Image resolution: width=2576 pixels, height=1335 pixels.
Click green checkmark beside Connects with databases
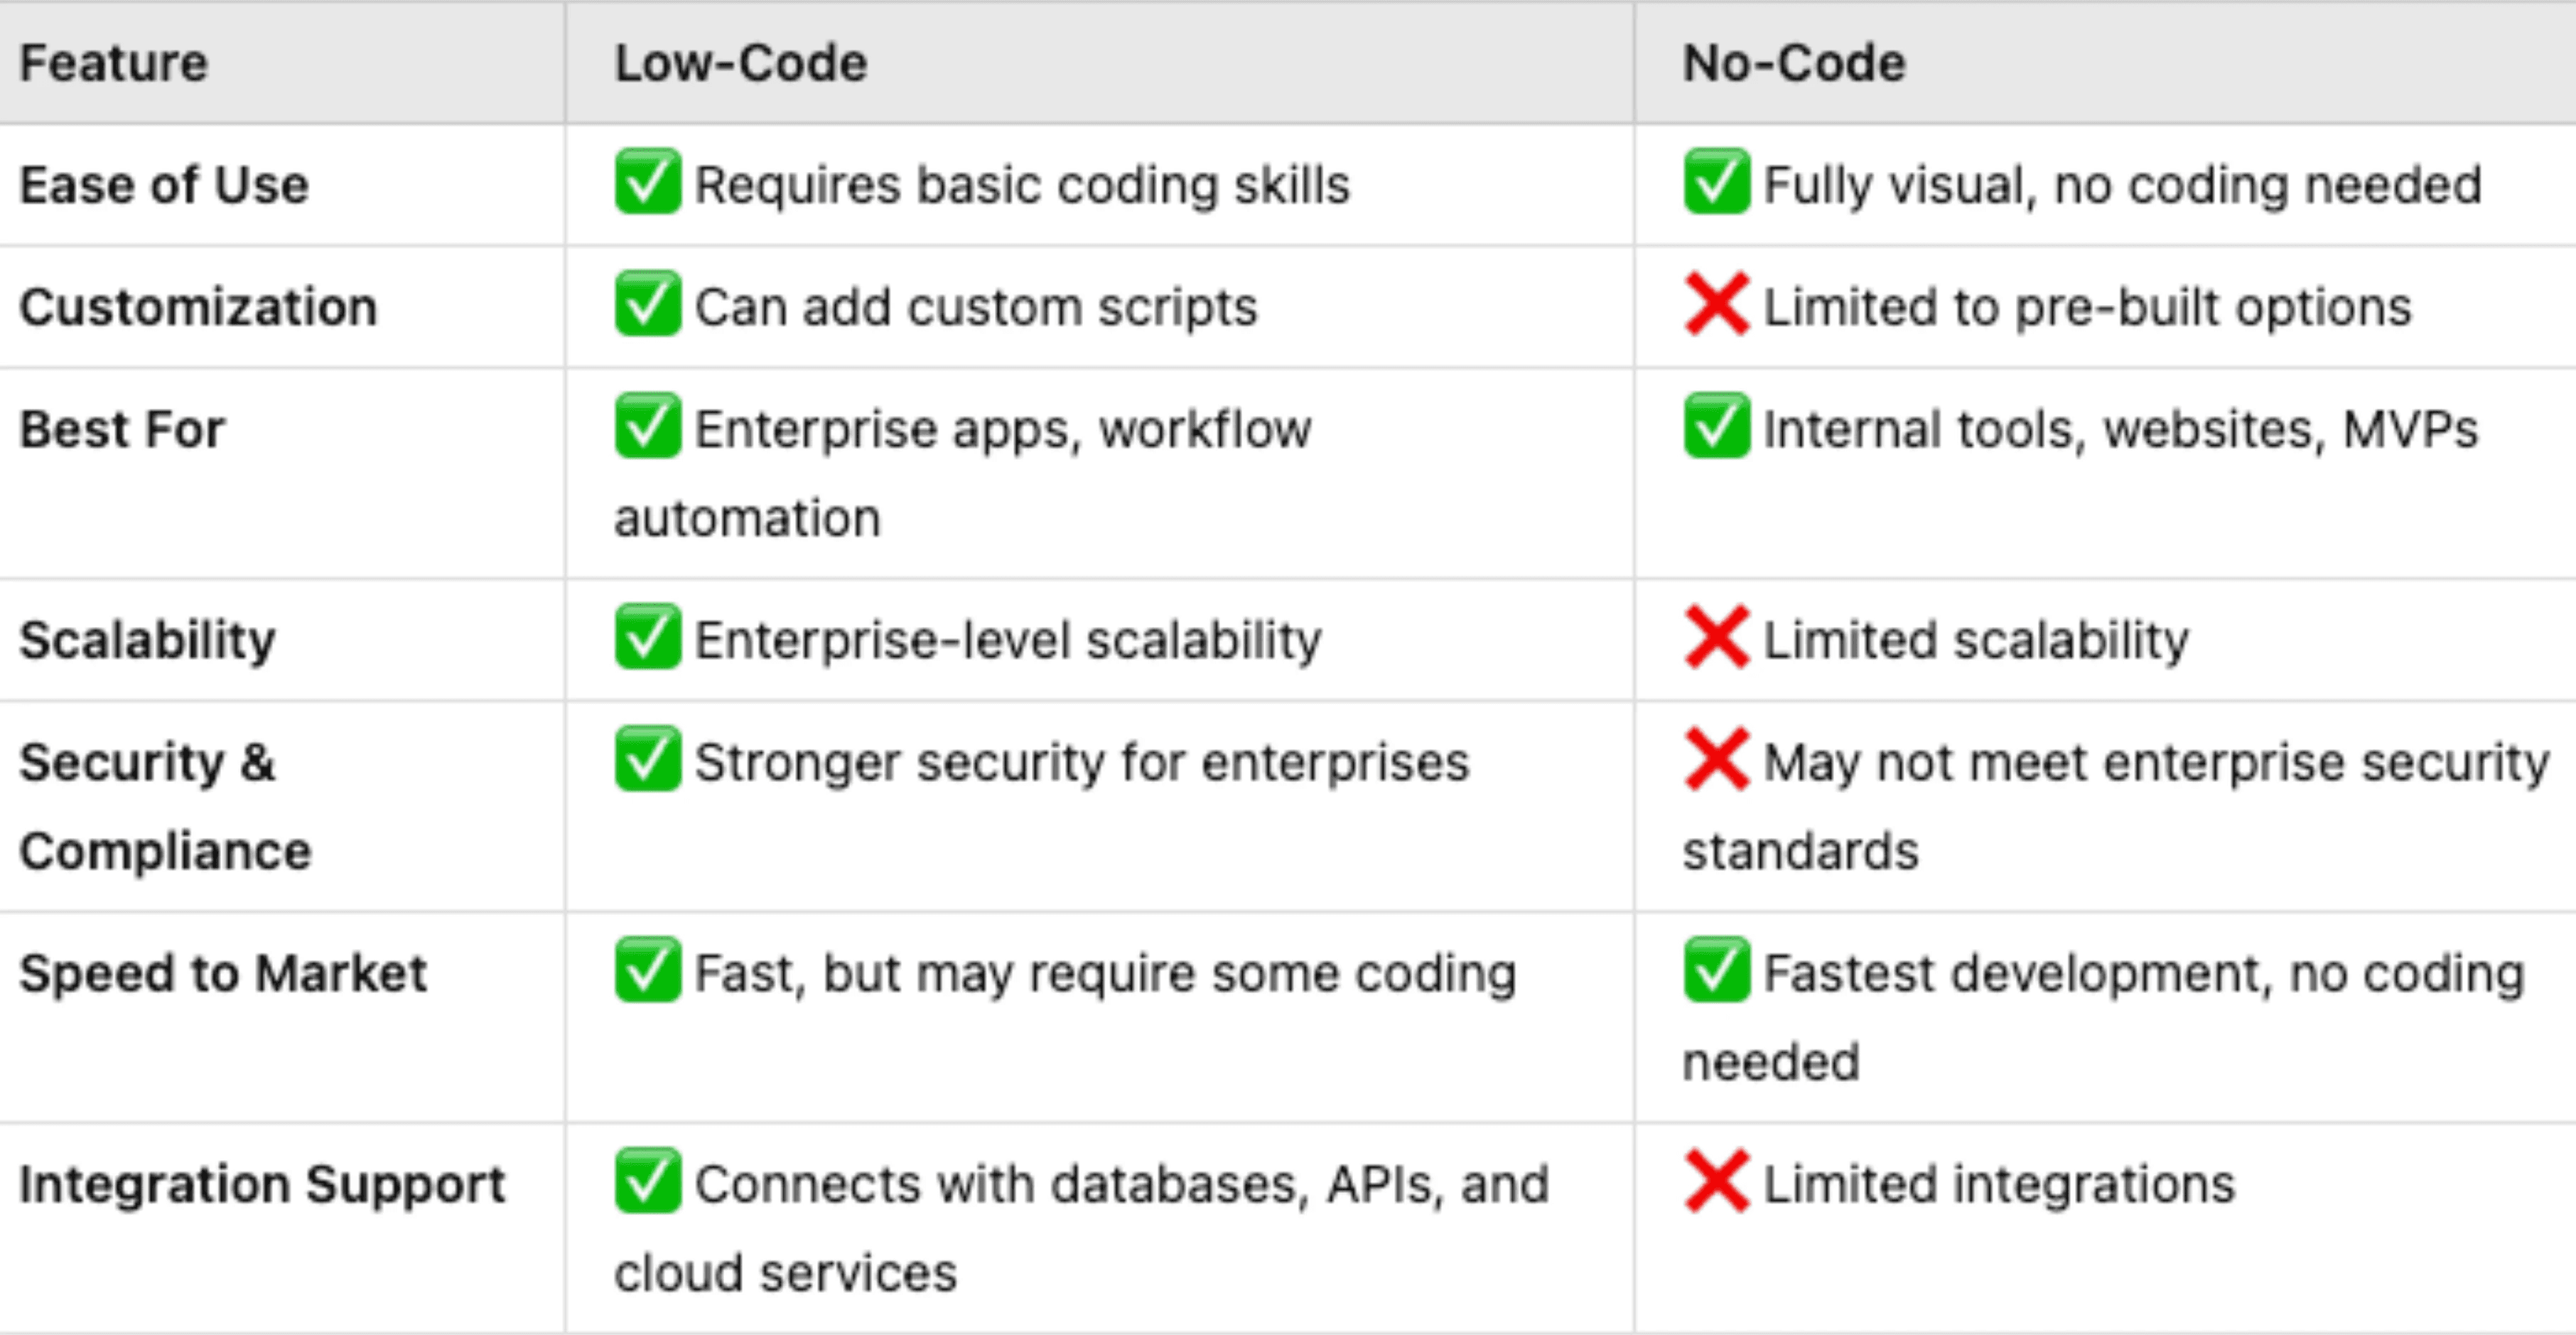point(648,1181)
